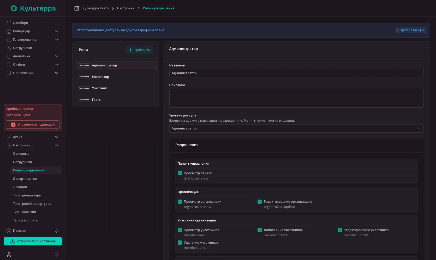This screenshot has height=260, width=436.
Task: Click the Помощь lifebuoy icon
Action: click(x=9, y=231)
